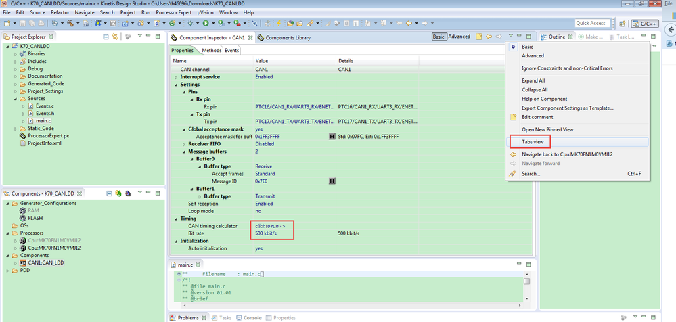676x322 pixels.
Task: Toggle Self reception Enabled value
Action: [264, 204]
